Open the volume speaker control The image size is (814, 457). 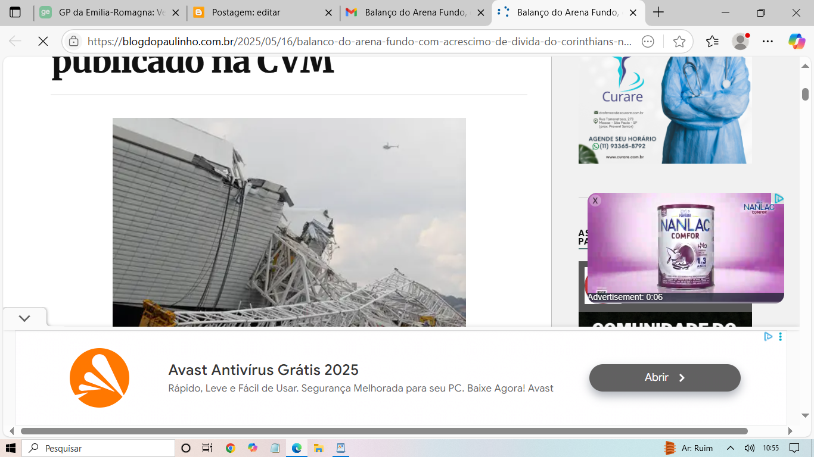coord(750,448)
